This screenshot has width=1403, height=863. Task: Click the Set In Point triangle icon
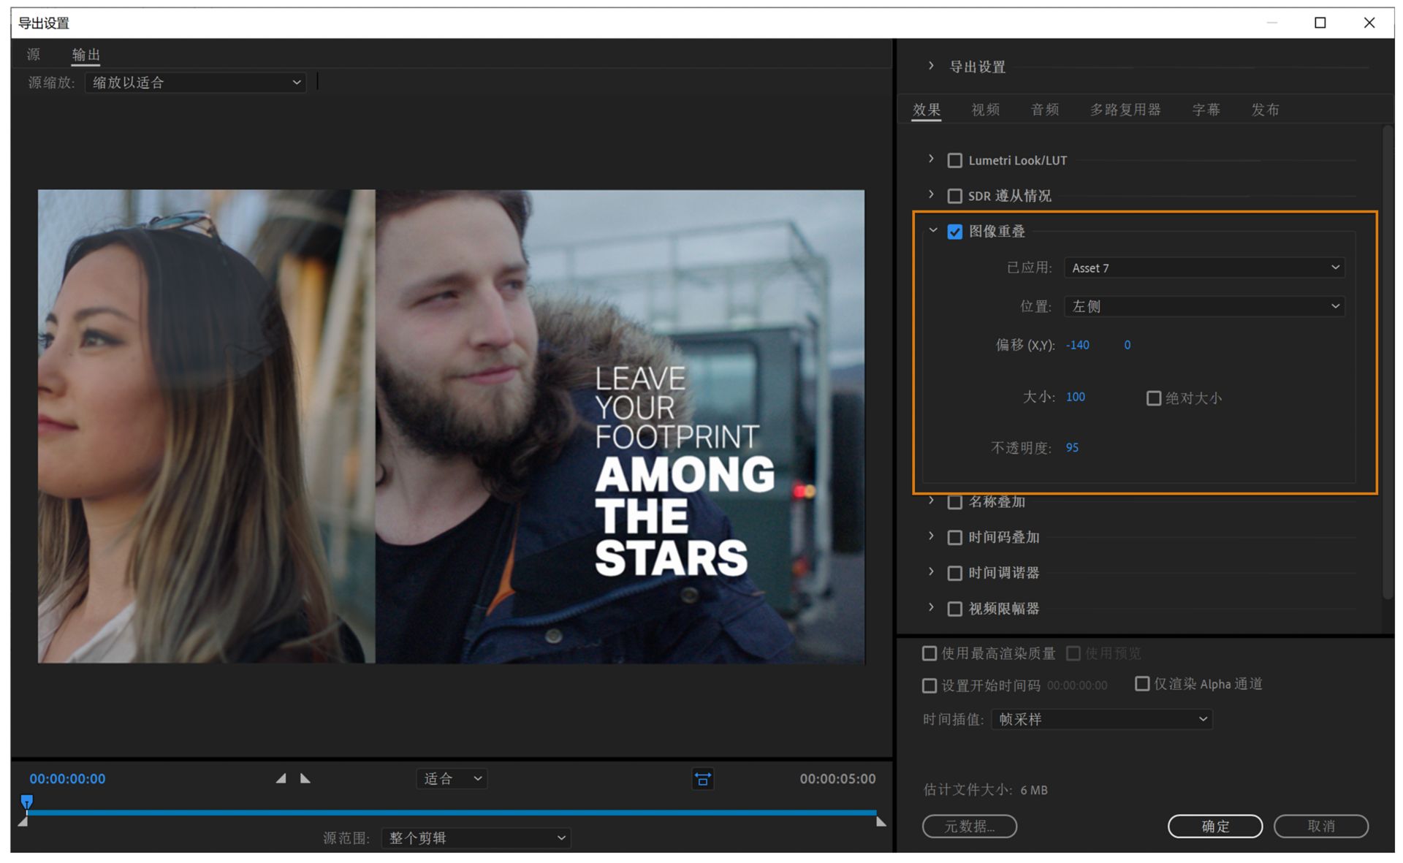281,779
